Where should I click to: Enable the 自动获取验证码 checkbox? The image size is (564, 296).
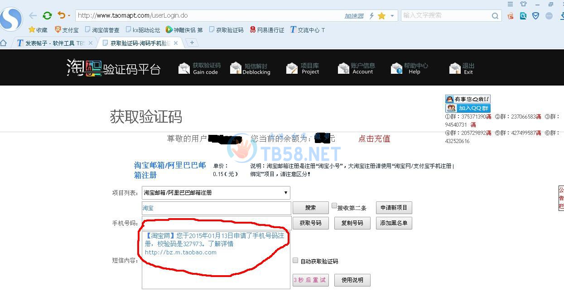295,260
